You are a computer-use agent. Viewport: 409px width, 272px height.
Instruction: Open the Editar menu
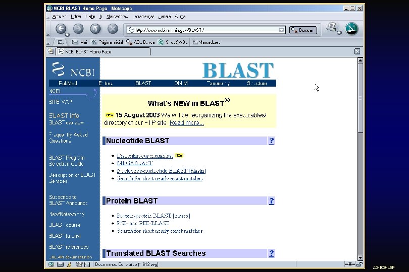pyautogui.click(x=76, y=17)
